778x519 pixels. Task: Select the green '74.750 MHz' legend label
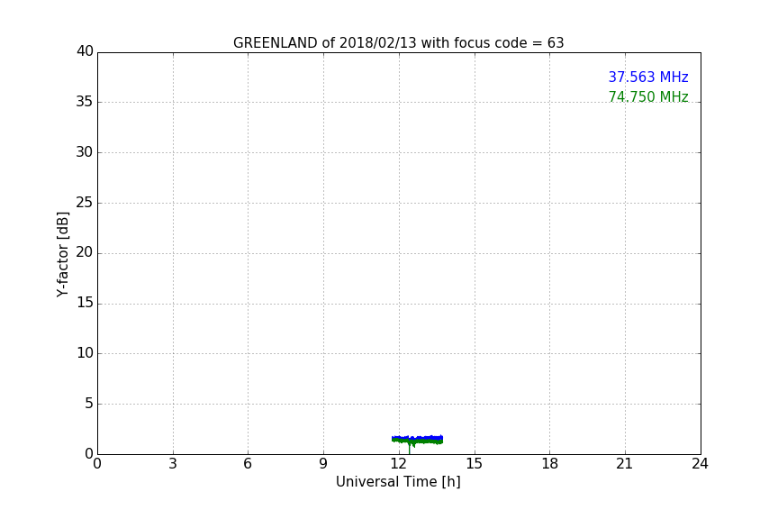[x=648, y=96]
